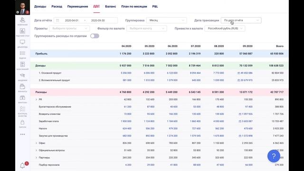The width and height of the screenshot is (304, 171).
Task: Open the detail icon beside 1 372 898
Action: click(240, 136)
